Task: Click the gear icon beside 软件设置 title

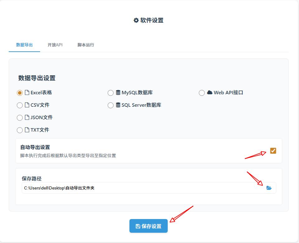Action: (x=136, y=21)
